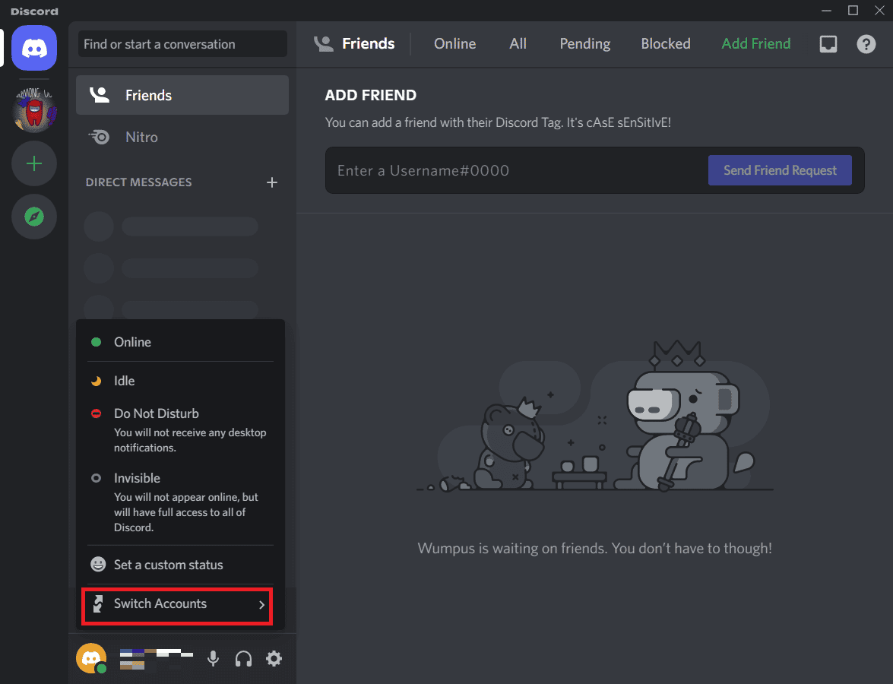Switch to the Online friends tab
The image size is (893, 684).
[x=454, y=44]
